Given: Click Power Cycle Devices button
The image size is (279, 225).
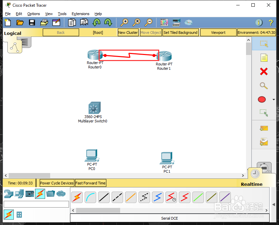Looking at the screenshot, I should [x=57, y=183].
